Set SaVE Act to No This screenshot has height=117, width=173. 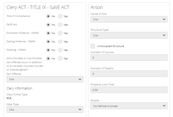pos(48,25)
